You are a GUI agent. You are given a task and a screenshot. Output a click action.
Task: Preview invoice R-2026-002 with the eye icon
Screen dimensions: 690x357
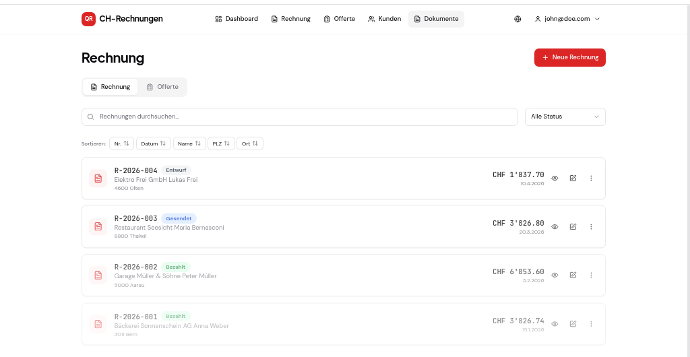555,275
